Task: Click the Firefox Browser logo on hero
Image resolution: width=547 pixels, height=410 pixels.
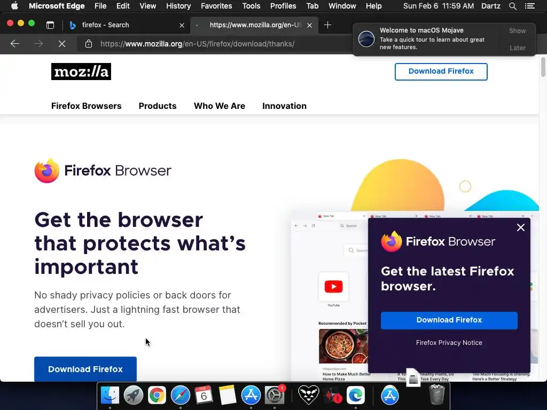Action: (103, 170)
